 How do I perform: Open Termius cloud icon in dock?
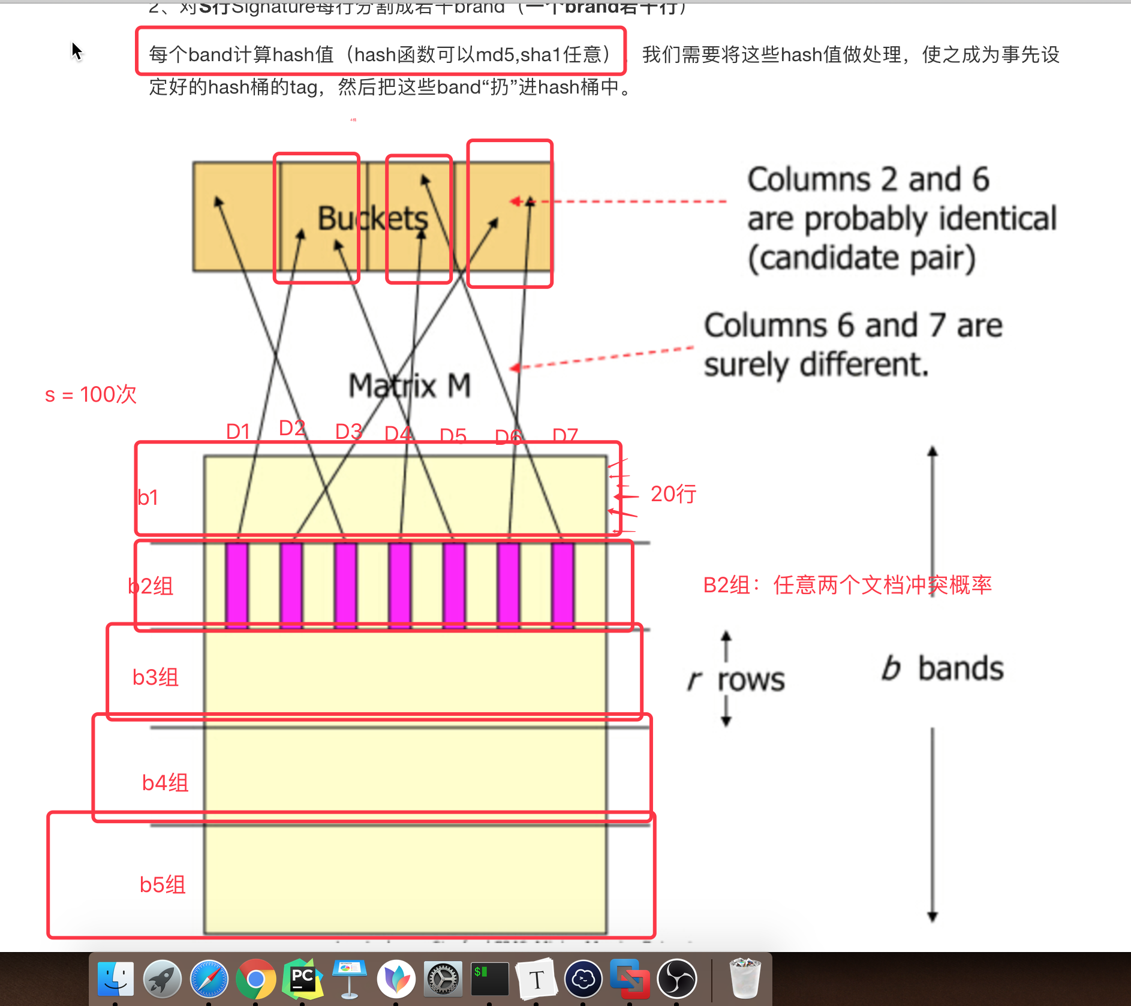click(583, 978)
